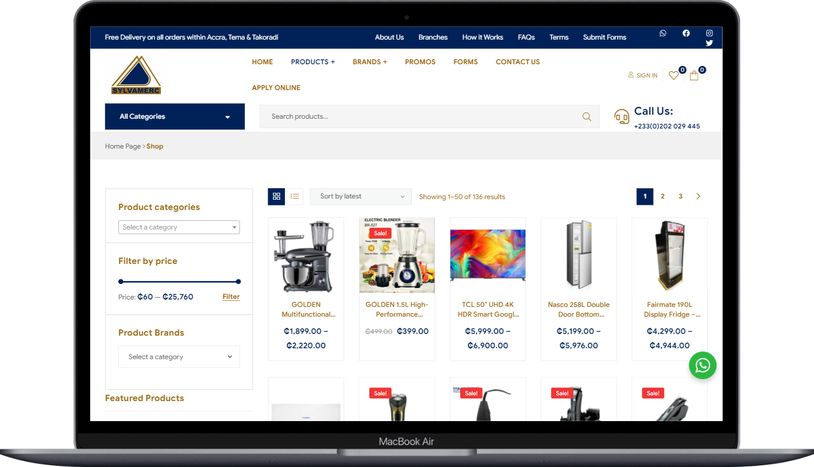Open the FAQs link
Image resolution: width=814 pixels, height=467 pixels.
tap(526, 37)
